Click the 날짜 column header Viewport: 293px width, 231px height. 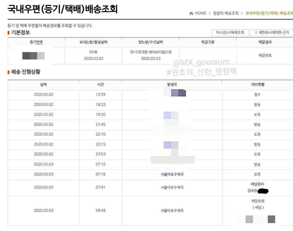coord(43,85)
